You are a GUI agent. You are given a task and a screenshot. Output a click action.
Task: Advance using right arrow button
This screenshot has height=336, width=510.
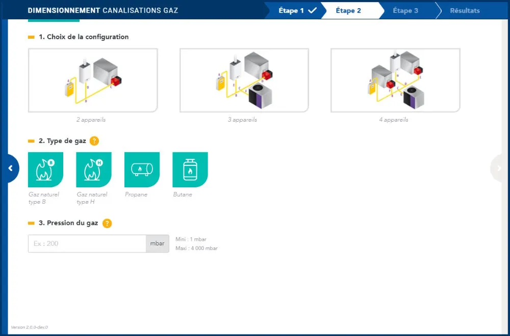(x=499, y=169)
